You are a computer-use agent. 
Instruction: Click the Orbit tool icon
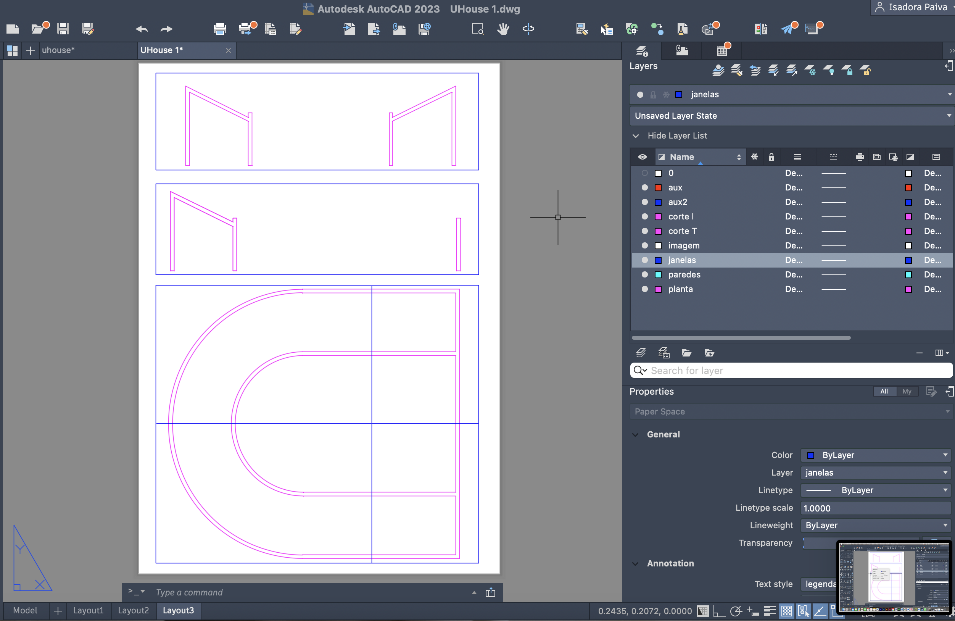(528, 29)
